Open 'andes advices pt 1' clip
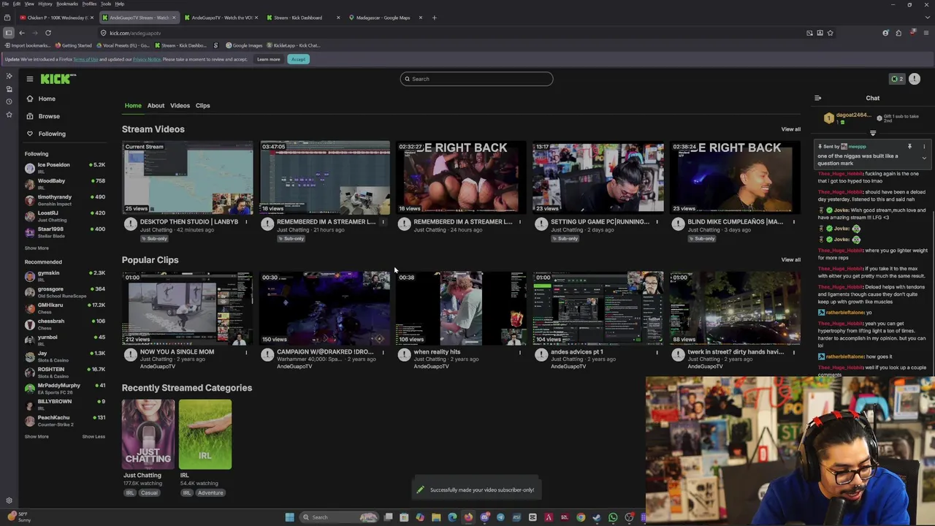Image resolution: width=935 pixels, height=526 pixels. tap(598, 308)
